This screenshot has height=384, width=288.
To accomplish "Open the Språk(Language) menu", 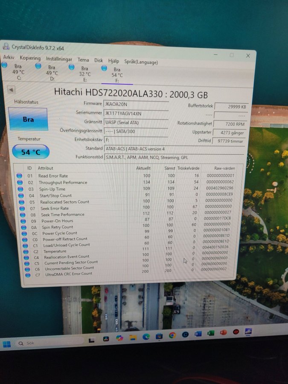I will pyautogui.click(x=141, y=62).
